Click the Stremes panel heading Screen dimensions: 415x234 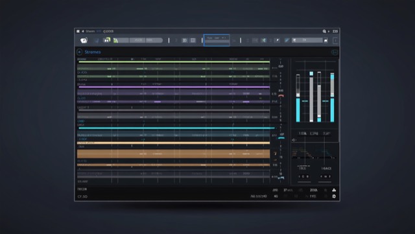click(x=93, y=52)
